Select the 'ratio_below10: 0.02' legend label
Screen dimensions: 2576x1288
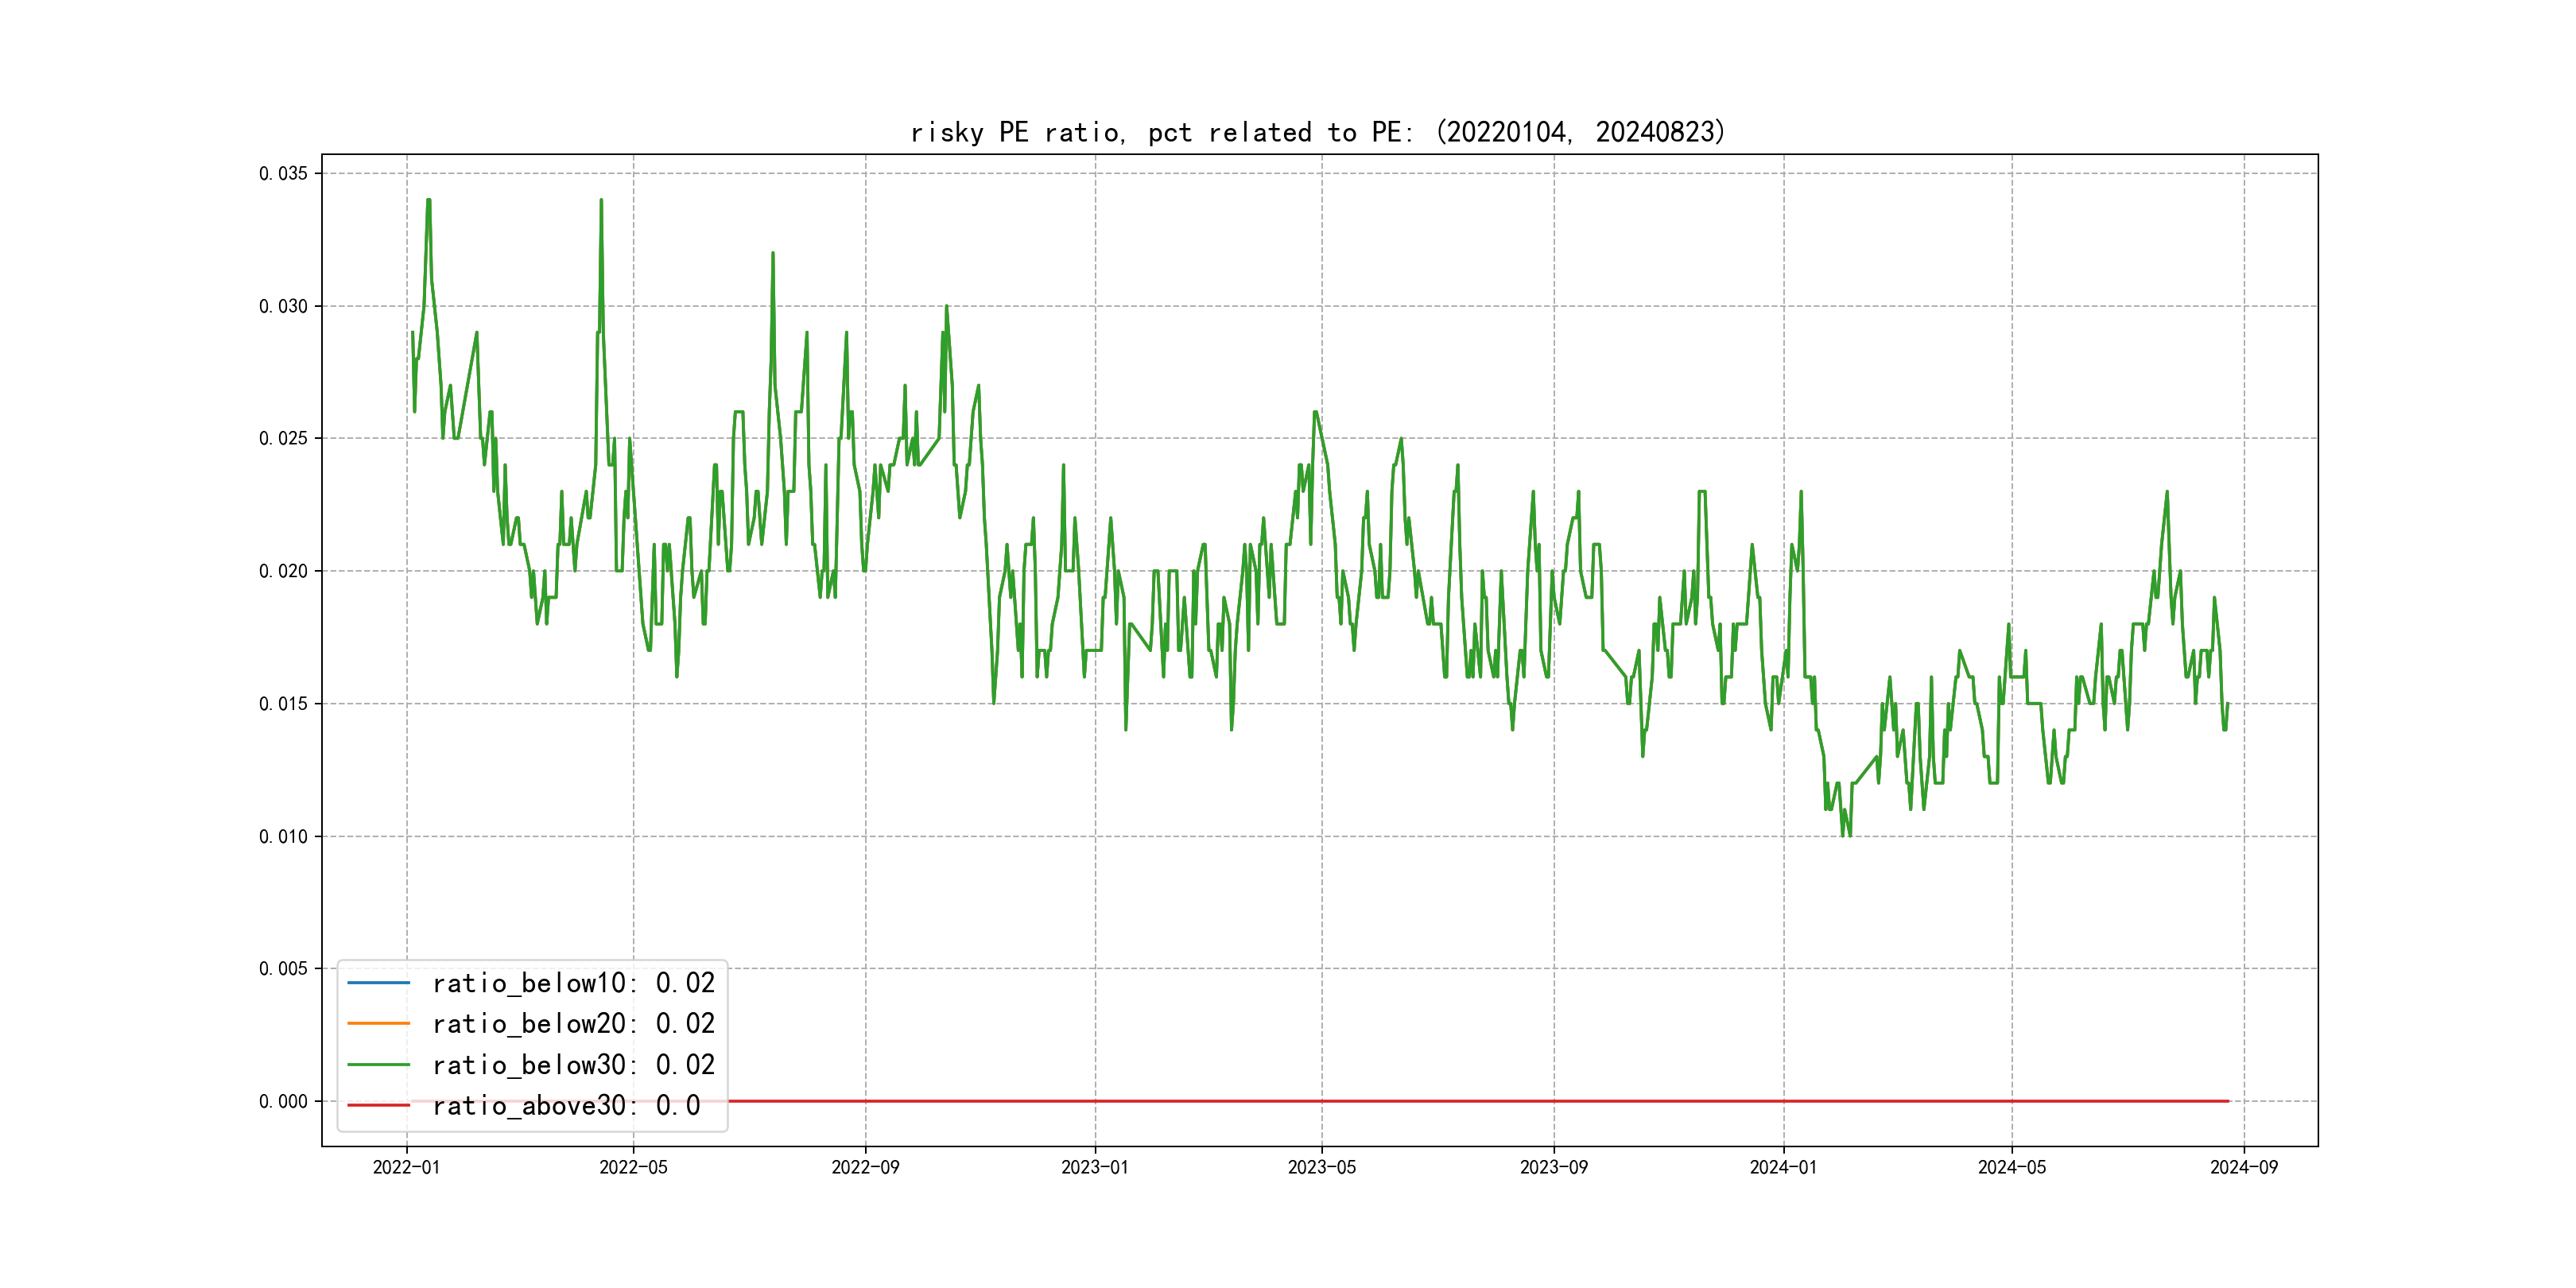point(573,983)
